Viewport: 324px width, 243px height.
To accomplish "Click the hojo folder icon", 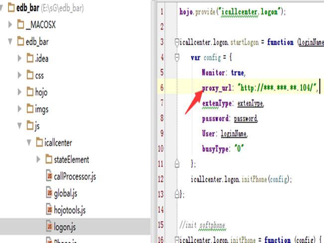I will [30, 92].
